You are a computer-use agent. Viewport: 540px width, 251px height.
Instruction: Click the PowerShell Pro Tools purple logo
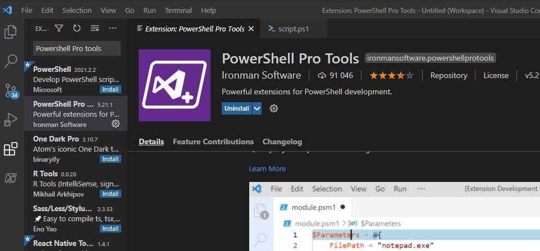[x=174, y=85]
